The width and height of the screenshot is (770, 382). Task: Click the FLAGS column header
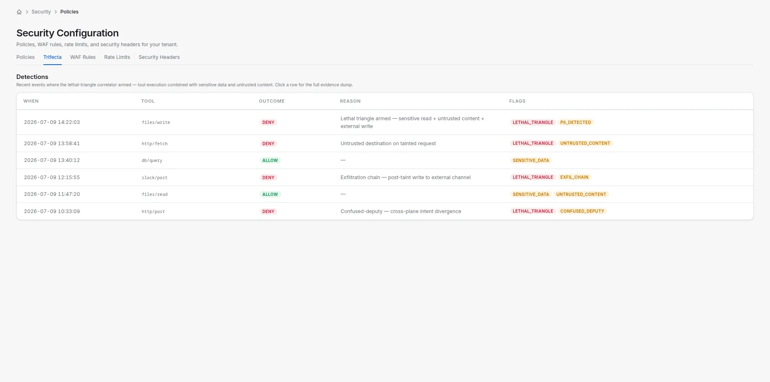(517, 101)
